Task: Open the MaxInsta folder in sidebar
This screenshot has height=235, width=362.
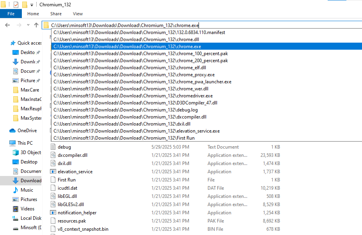Action: click(x=27, y=99)
